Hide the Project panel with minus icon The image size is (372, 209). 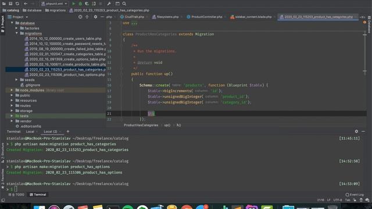click(x=102, y=17)
